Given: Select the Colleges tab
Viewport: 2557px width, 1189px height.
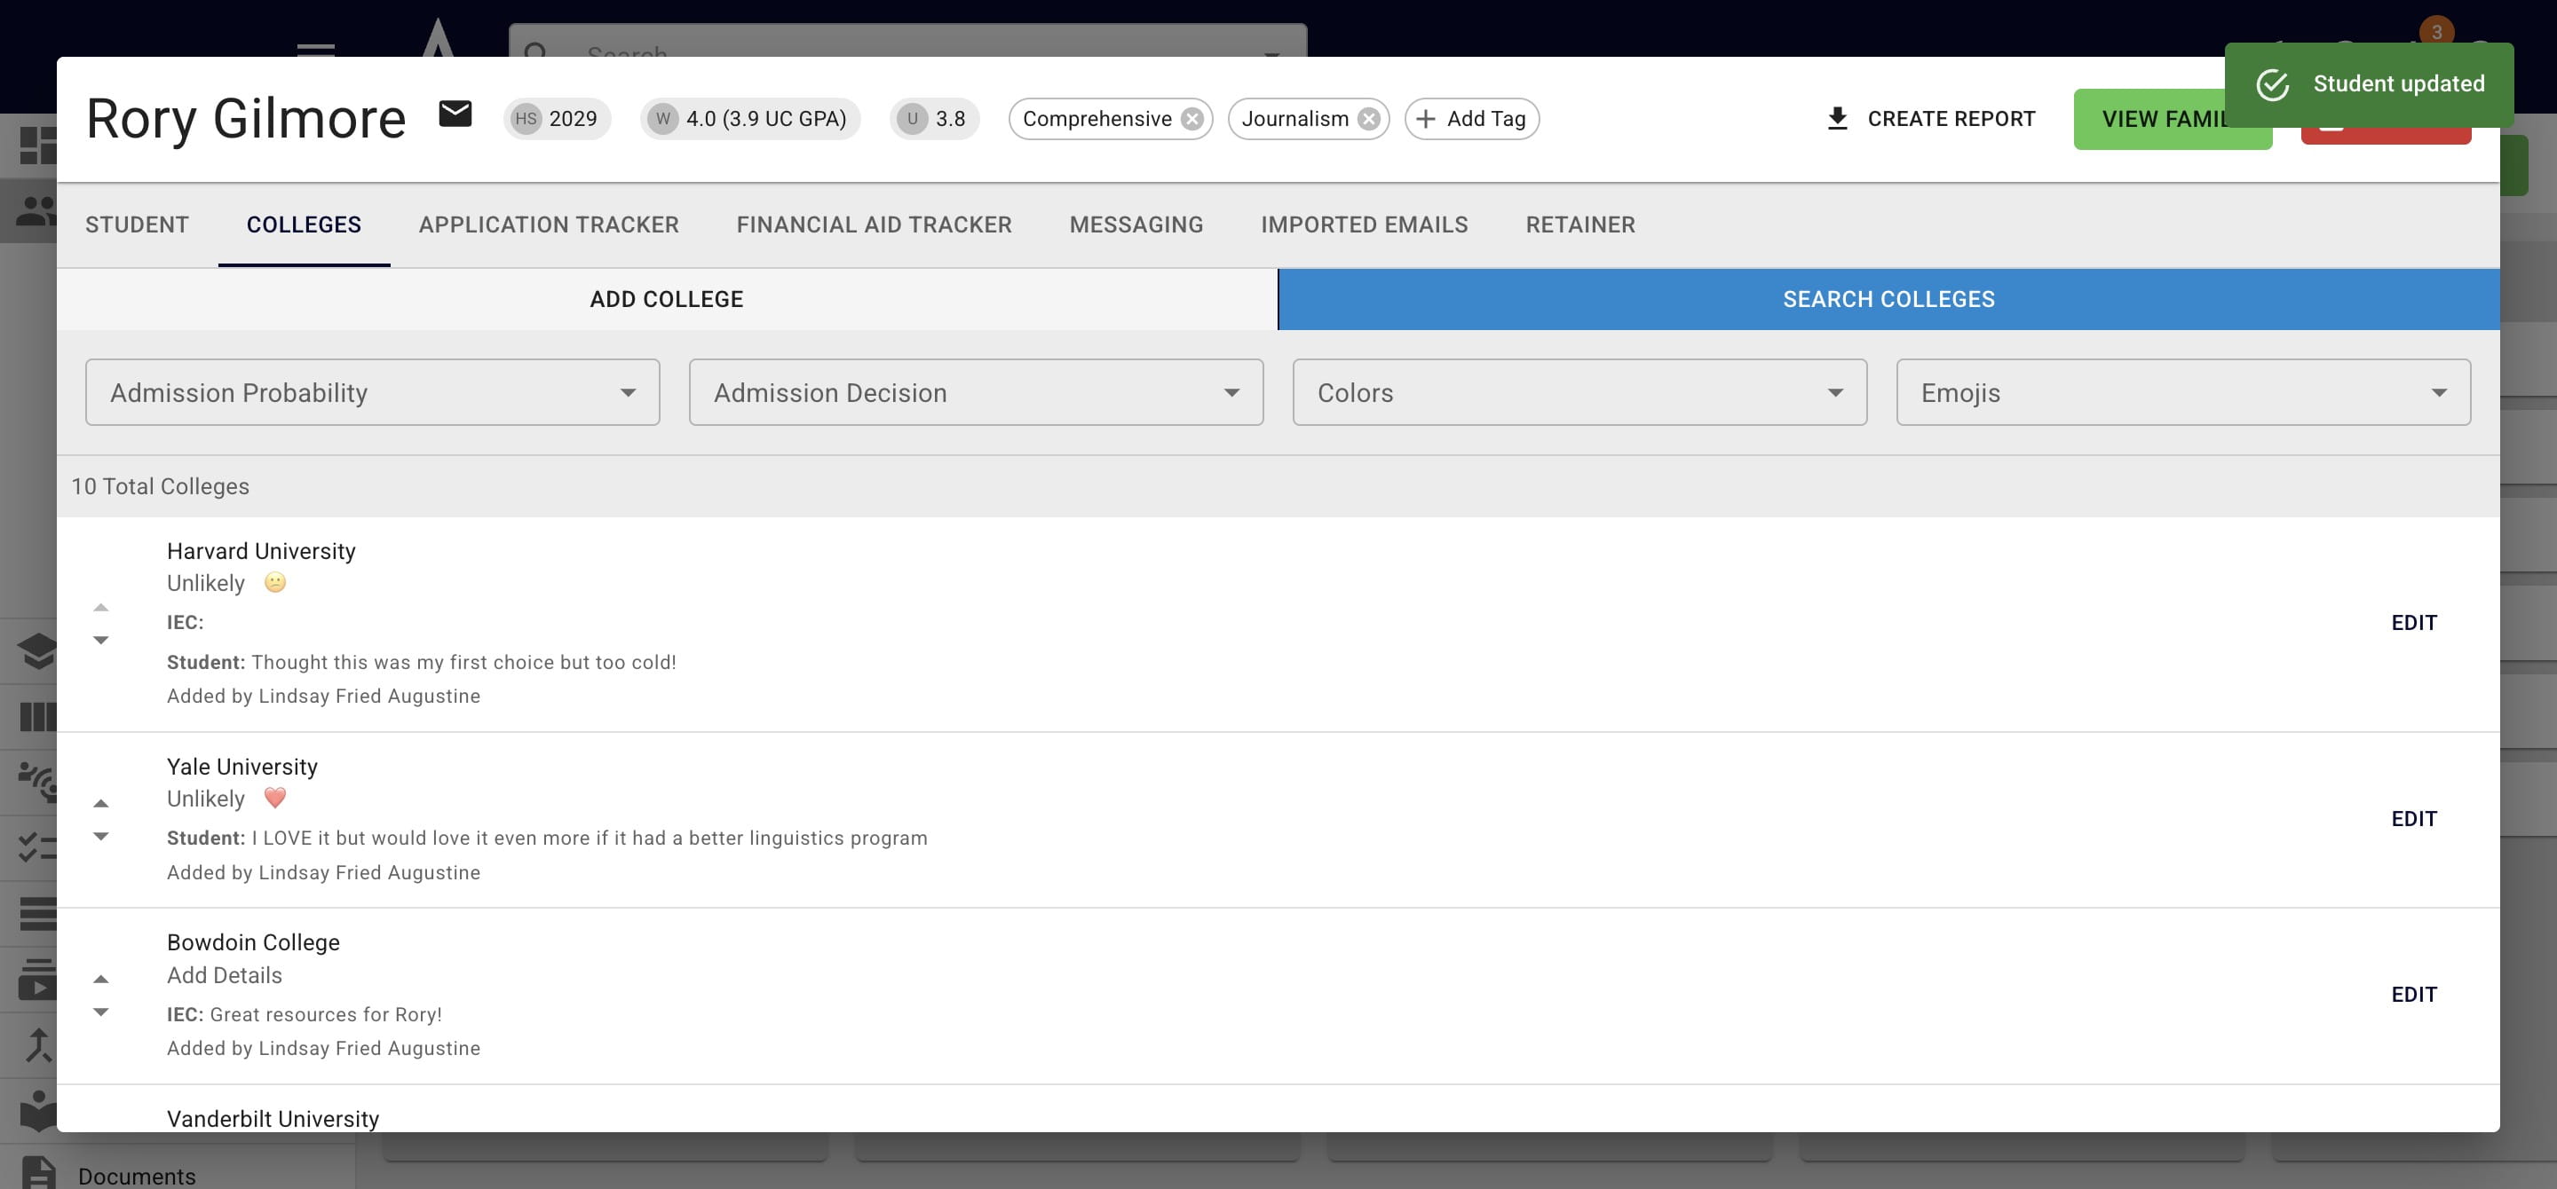Looking at the screenshot, I should click(304, 225).
